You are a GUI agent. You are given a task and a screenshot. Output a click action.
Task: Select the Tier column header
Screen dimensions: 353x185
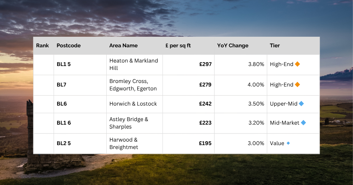(275, 46)
